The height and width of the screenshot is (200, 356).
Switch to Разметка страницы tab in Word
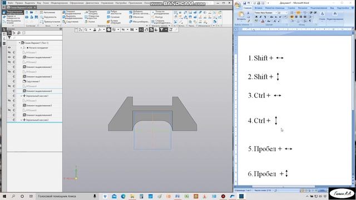click(x=275, y=8)
